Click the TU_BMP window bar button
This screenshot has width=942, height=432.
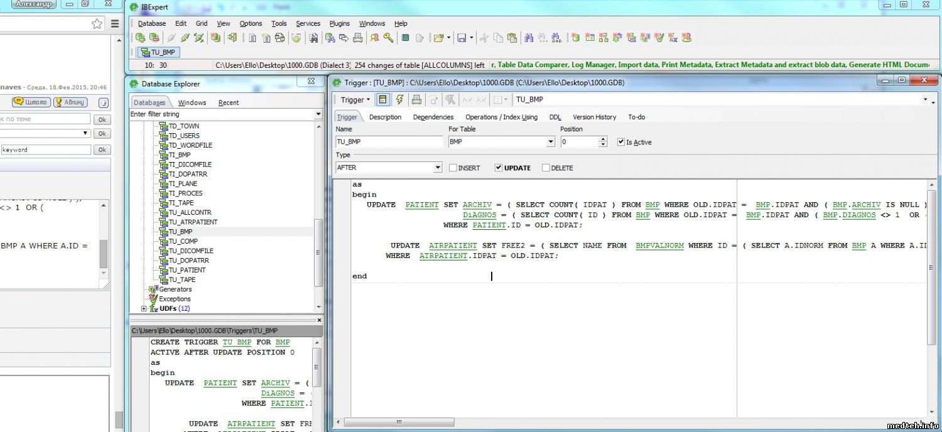pos(158,52)
